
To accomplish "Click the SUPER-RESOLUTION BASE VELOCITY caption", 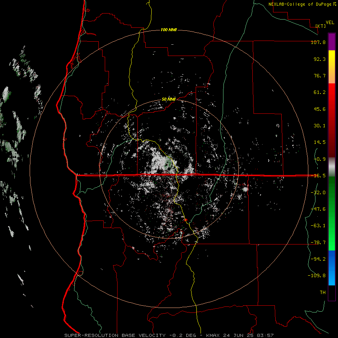I will 115,335.
